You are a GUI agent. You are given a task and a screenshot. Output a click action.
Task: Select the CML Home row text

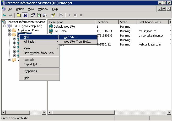click(x=60, y=31)
